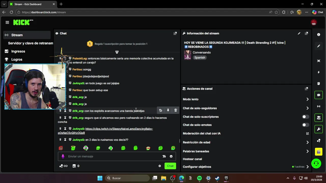Screen dimensions: 326x183
Task: Pin drik_arg's exploits message
Action: click(x=168, y=110)
